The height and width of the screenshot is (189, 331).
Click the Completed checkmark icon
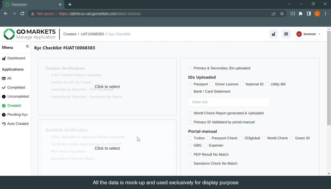coord(4,88)
